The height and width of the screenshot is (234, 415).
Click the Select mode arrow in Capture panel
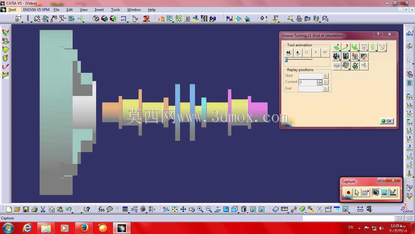pyautogui.click(x=357, y=193)
